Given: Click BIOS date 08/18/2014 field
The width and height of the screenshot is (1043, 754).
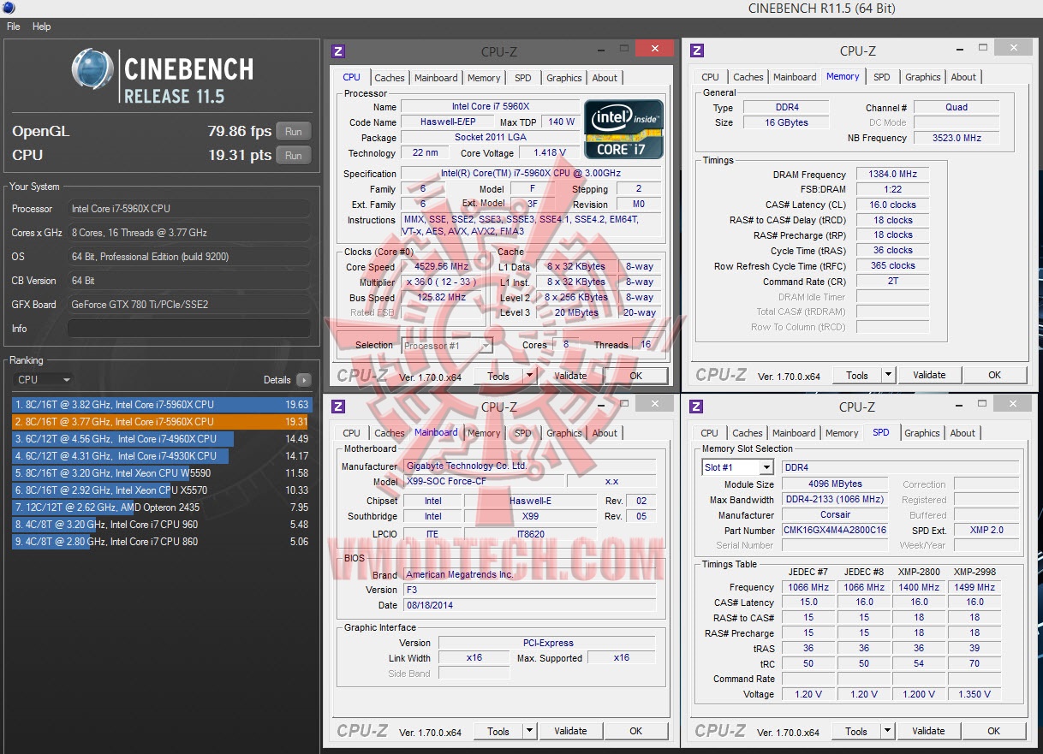Looking at the screenshot, I should click(529, 605).
